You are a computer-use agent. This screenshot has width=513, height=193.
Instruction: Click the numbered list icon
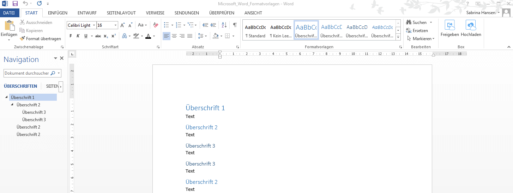(x=179, y=25)
